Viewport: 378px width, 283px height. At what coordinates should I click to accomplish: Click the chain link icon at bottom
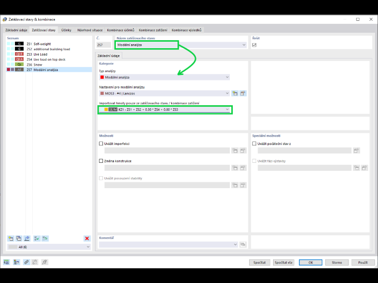coord(26,262)
